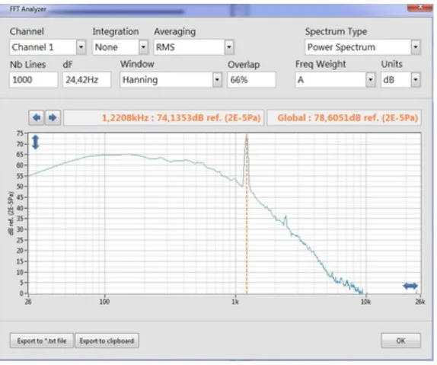
Task: Move cursor right with the right arrow button
Action: [53, 118]
